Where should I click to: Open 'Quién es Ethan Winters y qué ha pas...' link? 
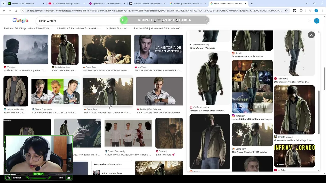click(25, 71)
